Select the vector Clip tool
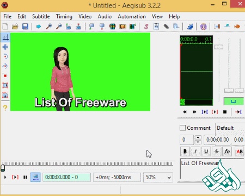 pyautogui.click(x=5, y=95)
